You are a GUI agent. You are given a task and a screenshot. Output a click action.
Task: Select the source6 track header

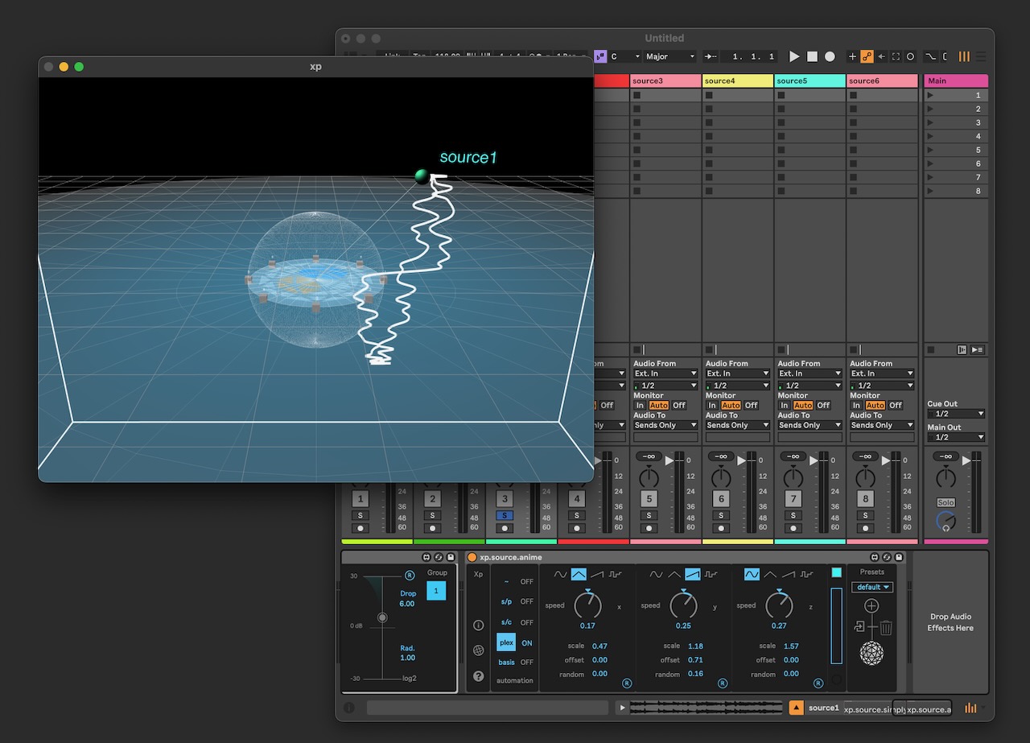point(882,80)
